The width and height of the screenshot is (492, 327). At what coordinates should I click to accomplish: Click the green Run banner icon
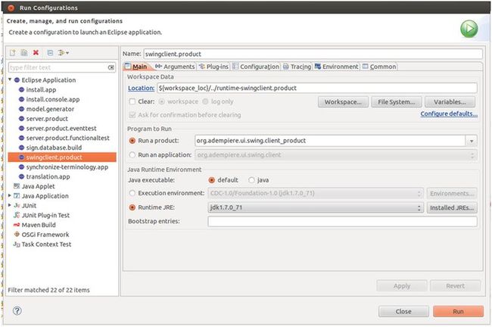[469, 29]
